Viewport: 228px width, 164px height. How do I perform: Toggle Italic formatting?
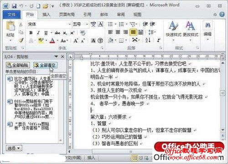pyautogui.click(x=38, y=33)
